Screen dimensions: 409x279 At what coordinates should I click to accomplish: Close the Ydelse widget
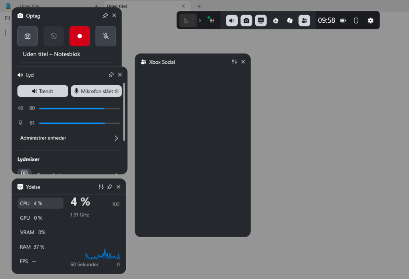(x=118, y=187)
